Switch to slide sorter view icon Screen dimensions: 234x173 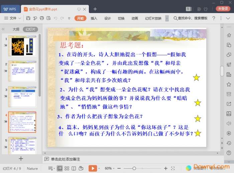point(67,168)
